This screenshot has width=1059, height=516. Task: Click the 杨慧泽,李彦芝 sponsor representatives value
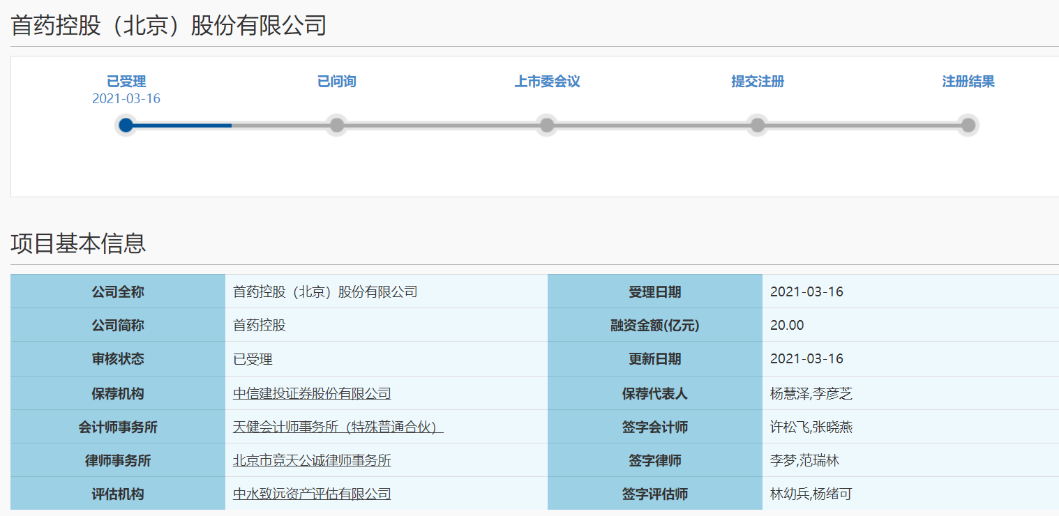(811, 393)
